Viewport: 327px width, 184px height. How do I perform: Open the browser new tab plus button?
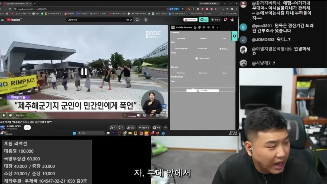click(34, 4)
